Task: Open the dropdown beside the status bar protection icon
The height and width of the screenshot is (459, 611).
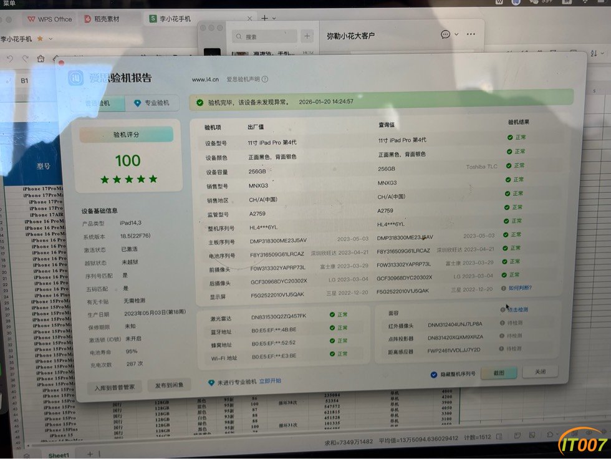Action: [556, 434]
